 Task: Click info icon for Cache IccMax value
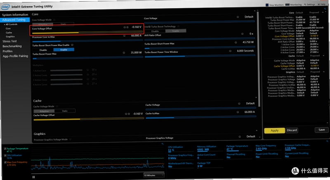(238, 112)
